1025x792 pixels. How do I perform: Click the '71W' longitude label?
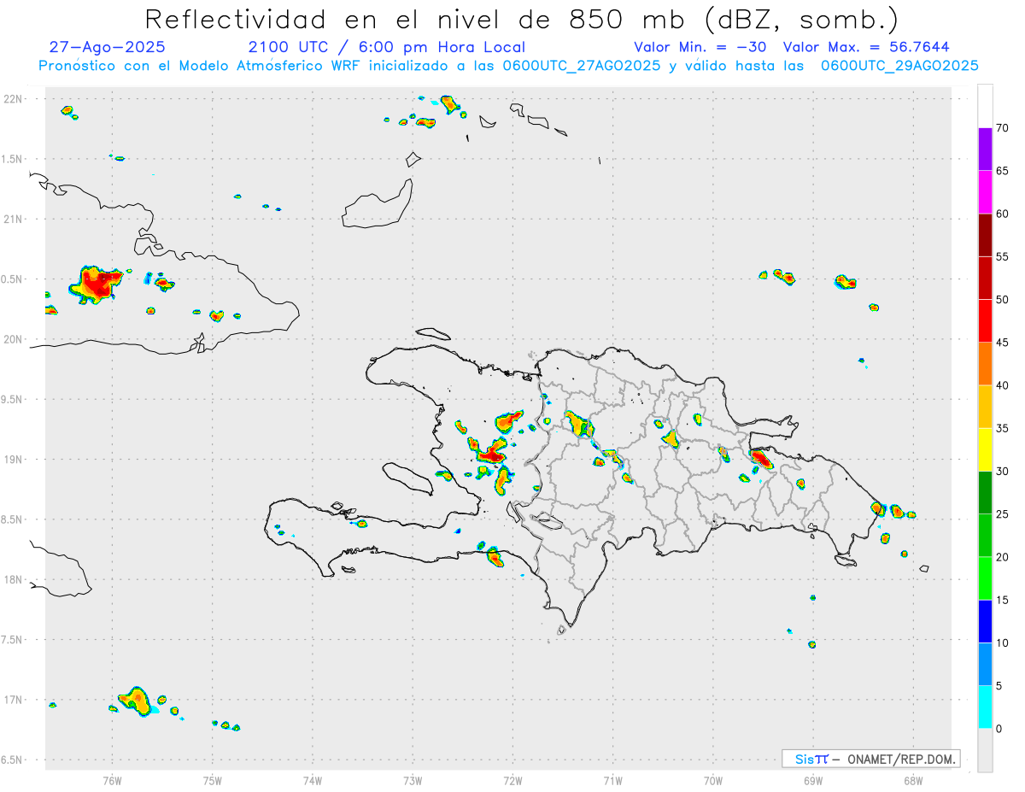click(x=612, y=780)
